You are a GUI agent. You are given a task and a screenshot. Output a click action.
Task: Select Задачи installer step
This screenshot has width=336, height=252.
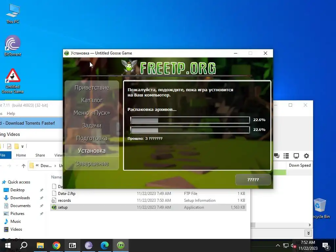point(92,125)
